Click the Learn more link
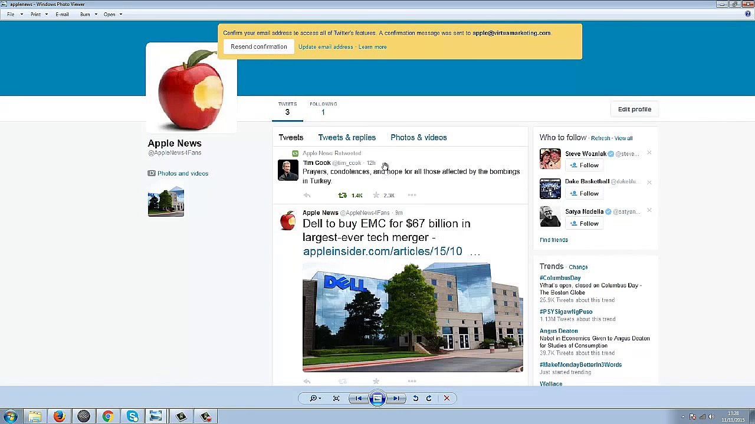The height and width of the screenshot is (424, 755). pos(373,47)
